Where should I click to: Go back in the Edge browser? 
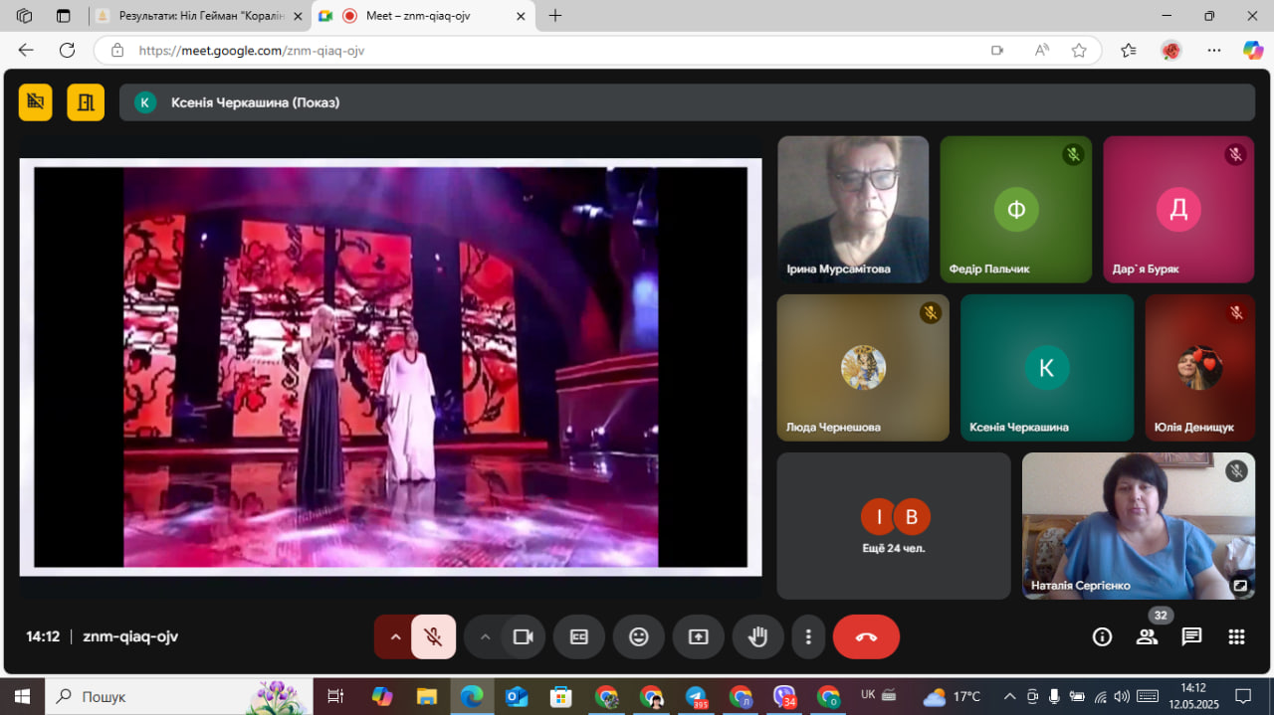click(26, 50)
